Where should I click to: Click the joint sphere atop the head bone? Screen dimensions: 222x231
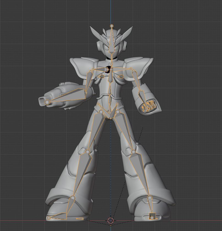pyautogui.click(x=112, y=26)
